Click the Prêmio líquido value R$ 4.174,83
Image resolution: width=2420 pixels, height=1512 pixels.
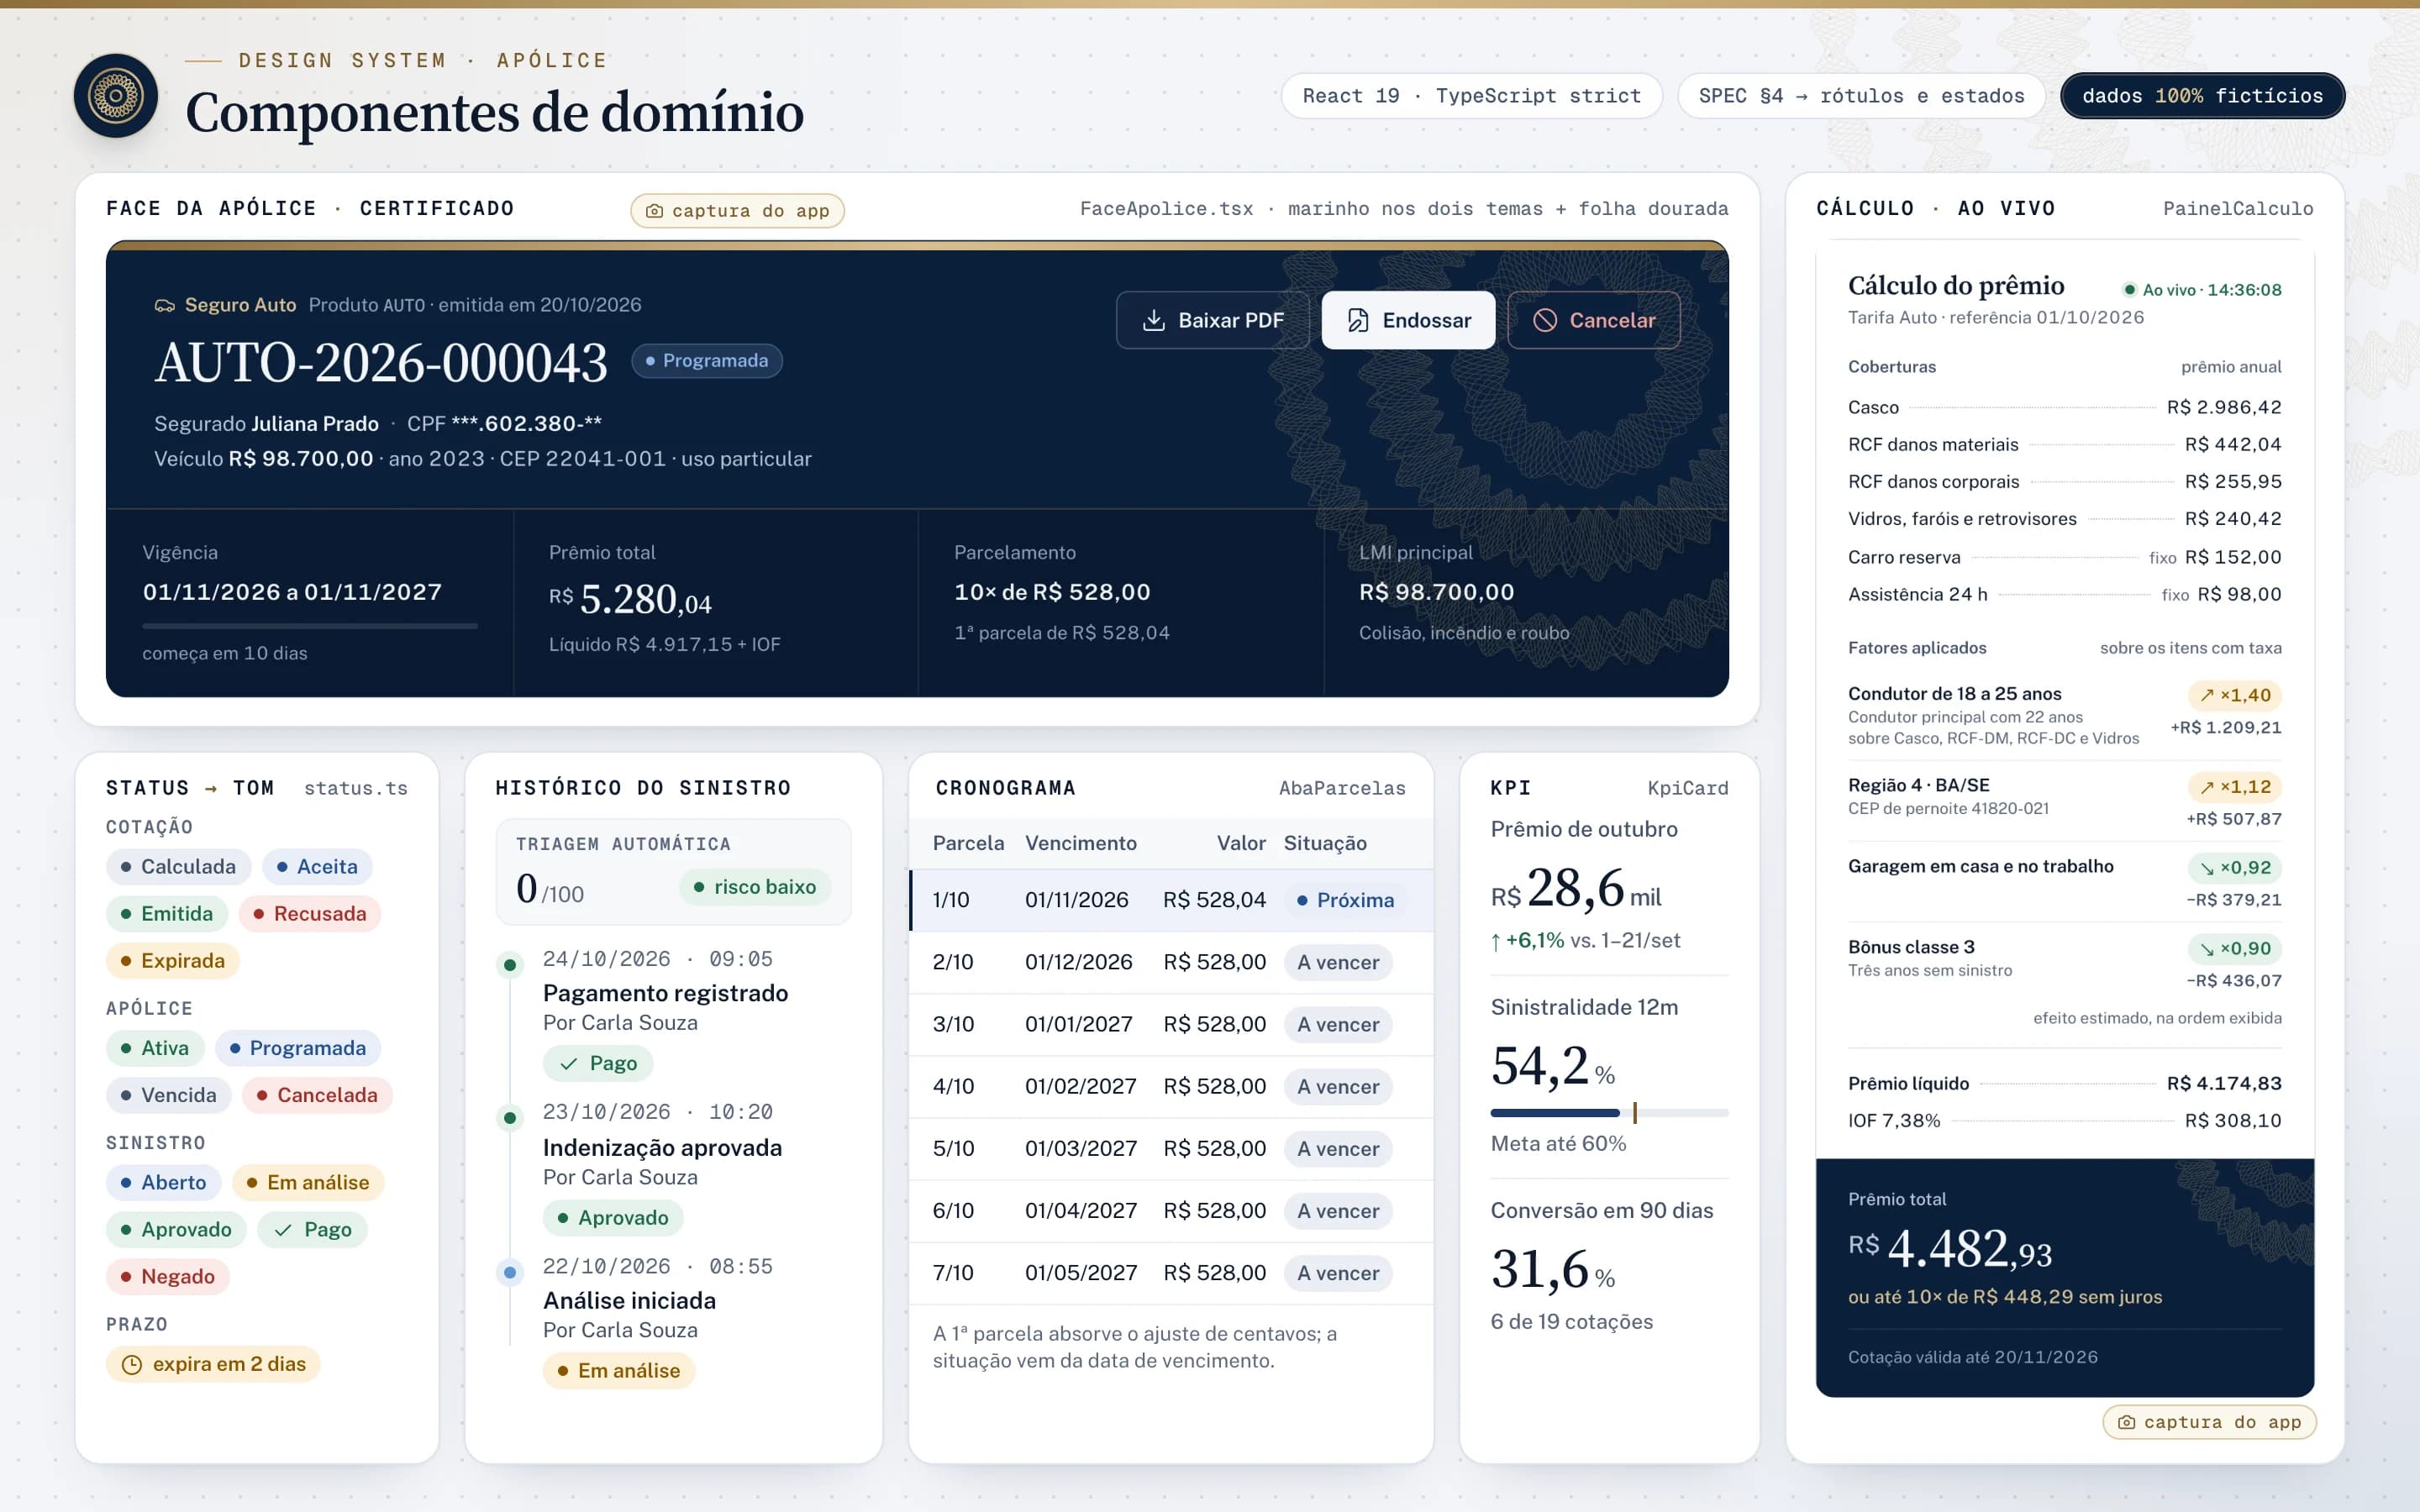pyautogui.click(x=2224, y=1083)
